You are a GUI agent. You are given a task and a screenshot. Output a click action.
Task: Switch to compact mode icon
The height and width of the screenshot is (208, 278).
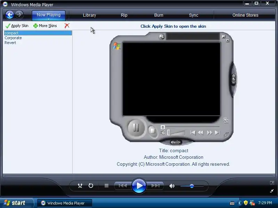point(272,191)
